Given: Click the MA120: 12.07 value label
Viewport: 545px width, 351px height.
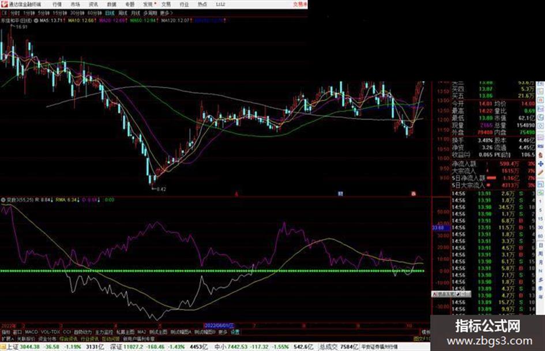Looking at the screenshot, I should click(x=176, y=21).
